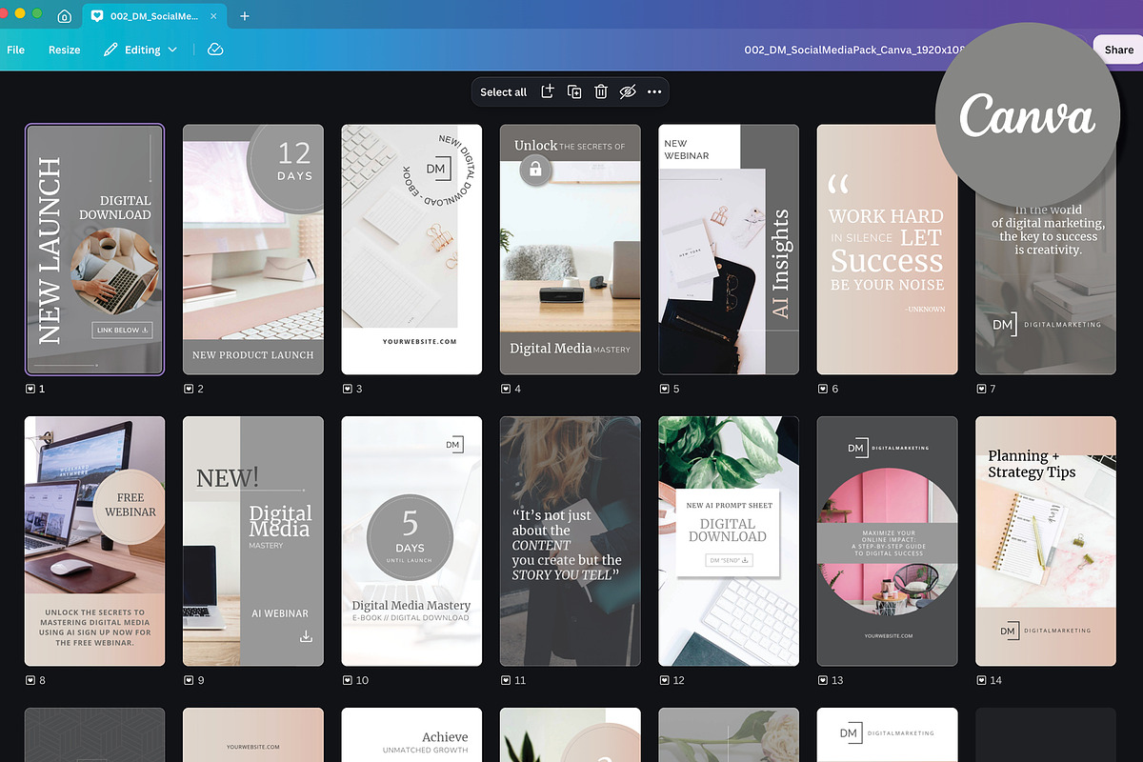Open the Resize menu

pos(65,50)
